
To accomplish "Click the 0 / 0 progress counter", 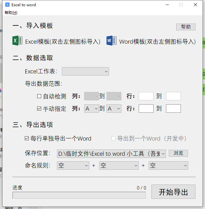I will coord(142,188).
